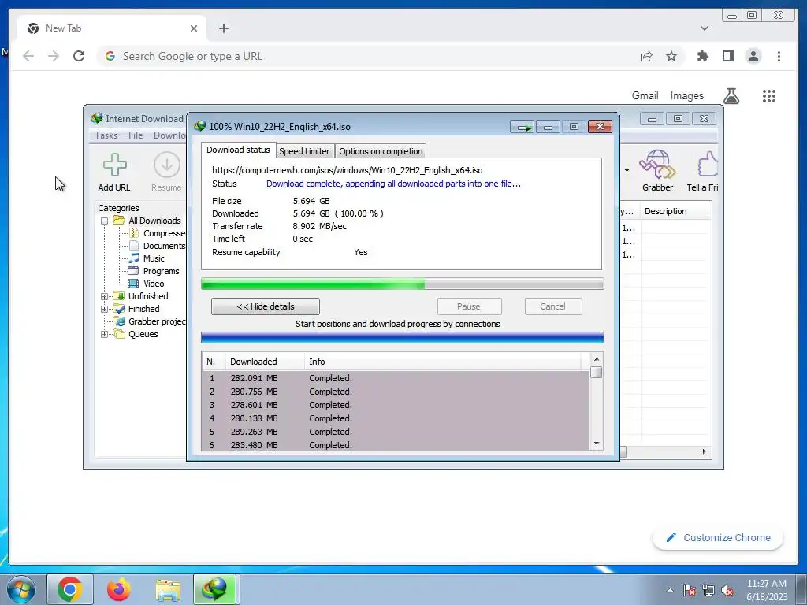Open Chrome extensions puzzle icon
The width and height of the screenshot is (807, 605).
click(x=702, y=56)
